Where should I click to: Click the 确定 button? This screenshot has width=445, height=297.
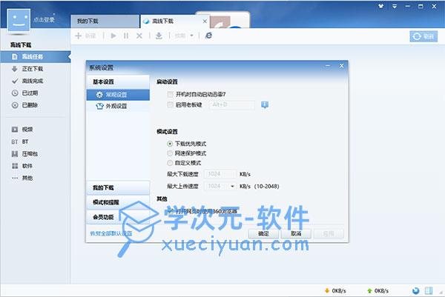click(x=263, y=233)
